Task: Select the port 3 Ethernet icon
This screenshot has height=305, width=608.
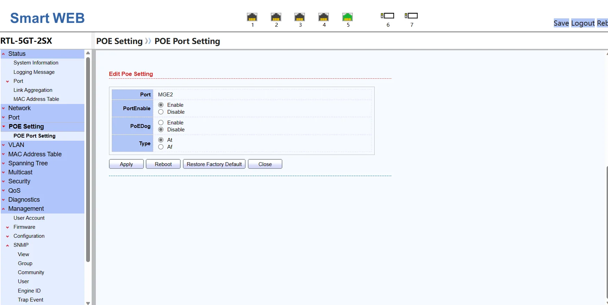Action: 299,17
